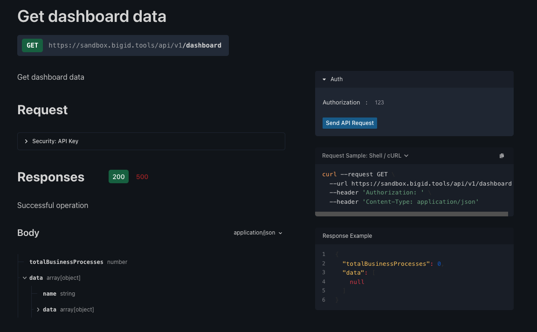The height and width of the screenshot is (332, 537).
Task: Collapse the data array in the Body schema
Action: coord(25,277)
